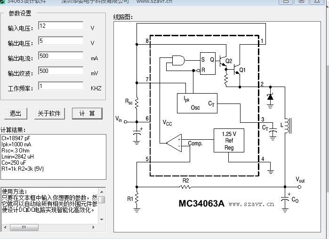Click the 输出电流 input field
This screenshot has height=239, width=329.
pos(61,56)
